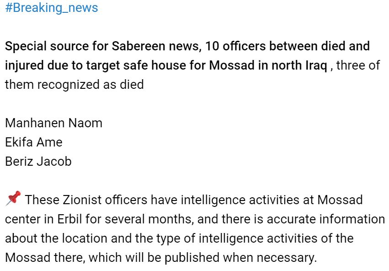The height and width of the screenshot is (271, 389).
Task: Click bold "Mossad in north Iraq"
Action: [x=268, y=65]
